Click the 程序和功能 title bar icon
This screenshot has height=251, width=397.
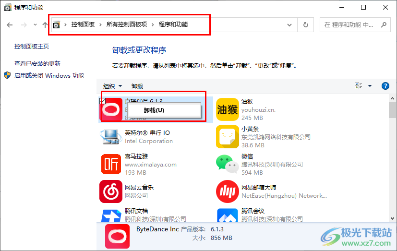(8, 8)
